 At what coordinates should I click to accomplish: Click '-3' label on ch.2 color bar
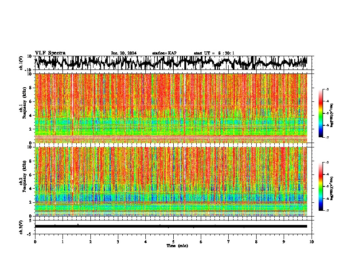click(x=327, y=163)
